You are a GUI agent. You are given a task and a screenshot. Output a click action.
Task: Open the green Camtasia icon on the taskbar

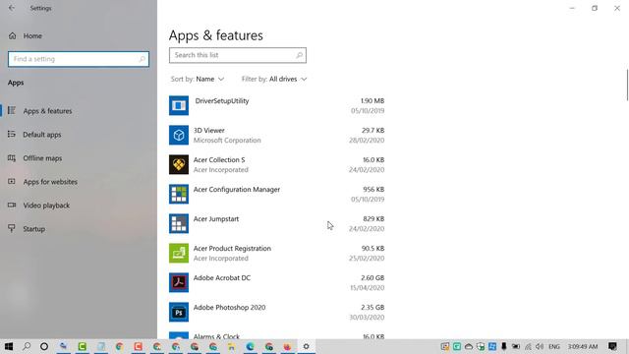pos(83,346)
